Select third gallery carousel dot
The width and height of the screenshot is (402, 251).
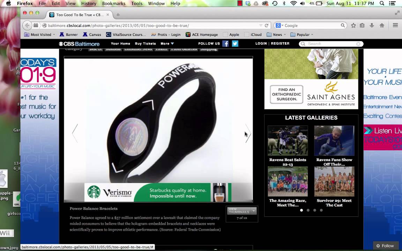tap(314, 210)
